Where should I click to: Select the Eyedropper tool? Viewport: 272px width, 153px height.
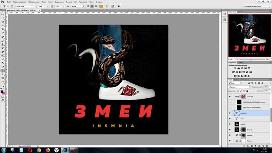point(3,33)
